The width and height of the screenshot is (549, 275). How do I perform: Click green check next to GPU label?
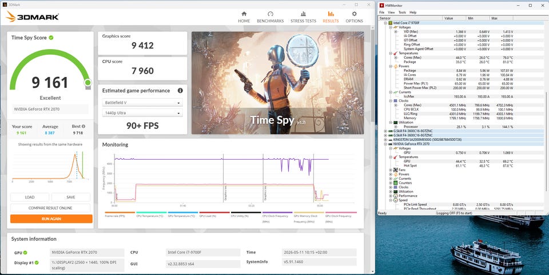click(25, 253)
